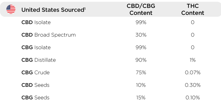221x104 pixels.
Task: Click the 0.07% THC value
Action: pos(193,72)
